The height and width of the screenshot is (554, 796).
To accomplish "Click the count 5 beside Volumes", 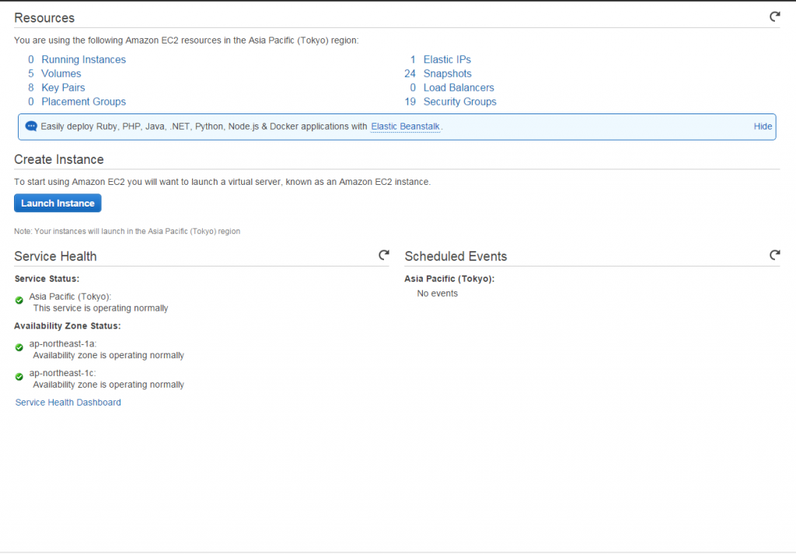I will coord(31,74).
